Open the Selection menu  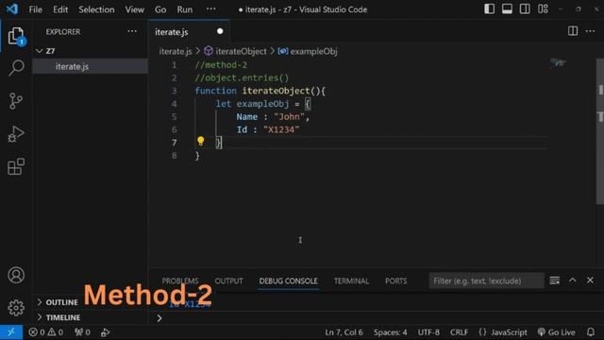[96, 9]
